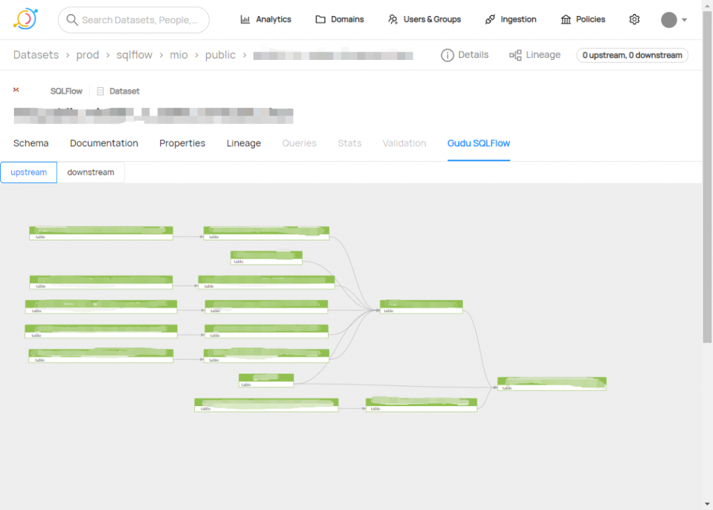Click the Details info icon
This screenshot has height=510, width=713.
click(x=447, y=55)
